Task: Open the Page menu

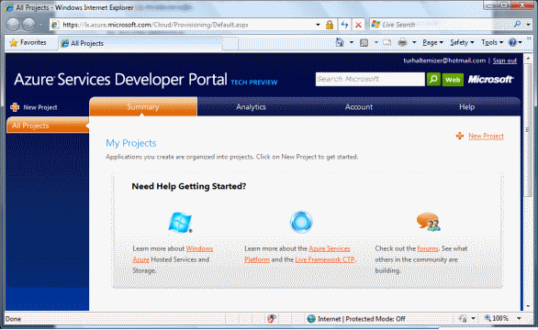Action: [432, 42]
